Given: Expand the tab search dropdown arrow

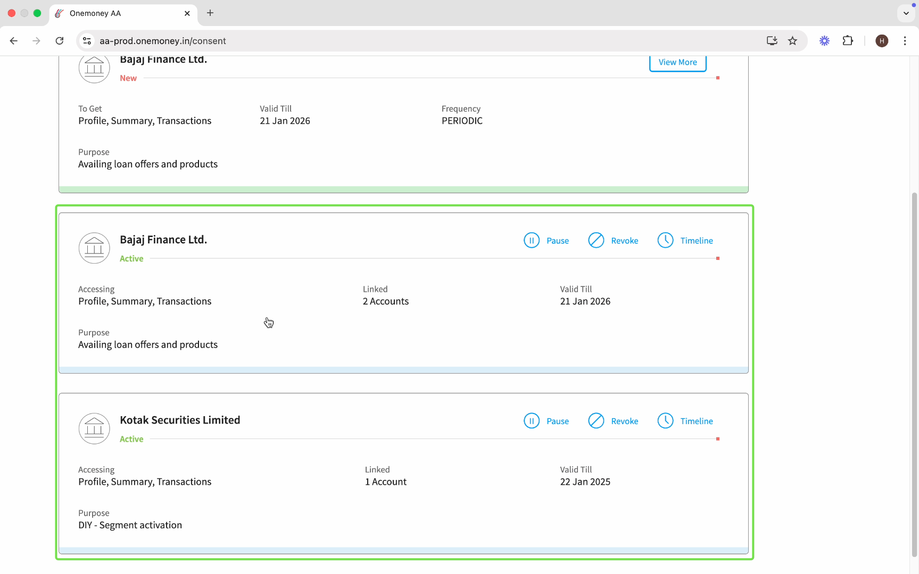Looking at the screenshot, I should [x=906, y=13].
